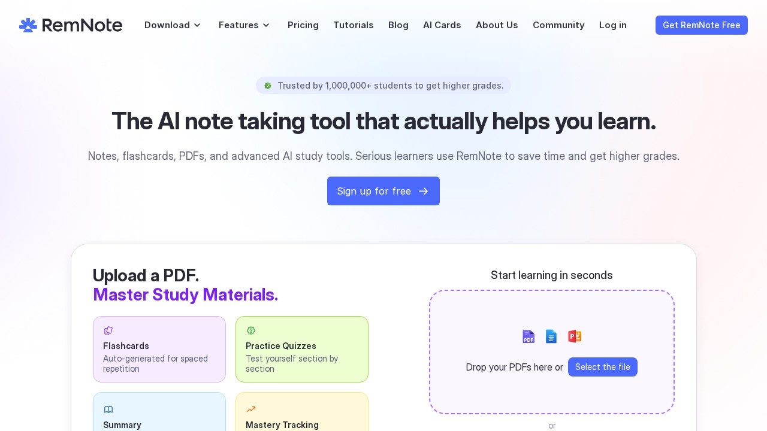Click 'Drop your PDFs here or' text
767x431 pixels.
click(515, 367)
